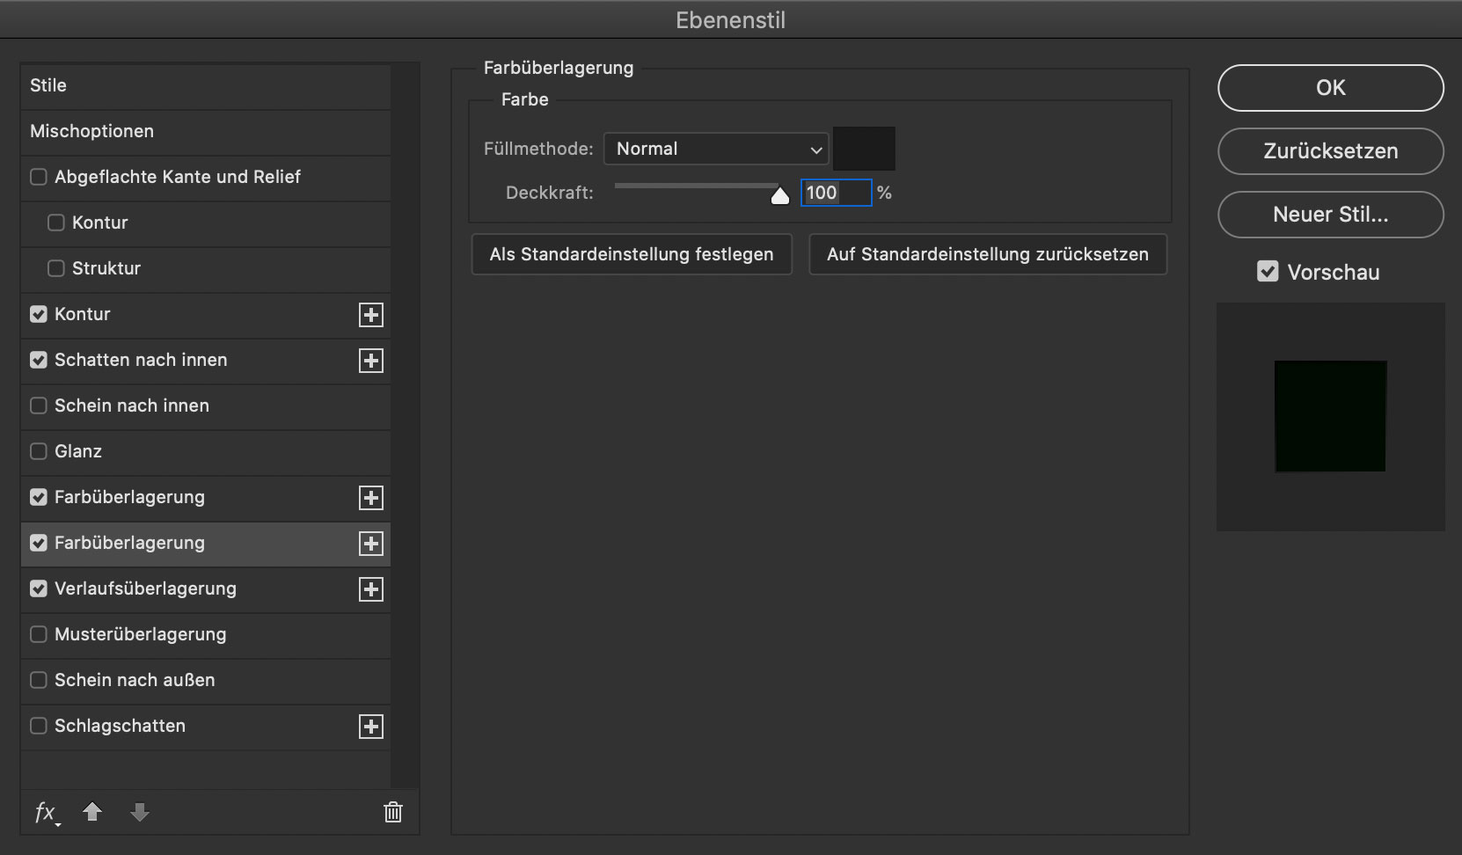Viewport: 1462px width, 855px height.
Task: Toggle the Vorschau preview checkbox
Action: 1268,272
